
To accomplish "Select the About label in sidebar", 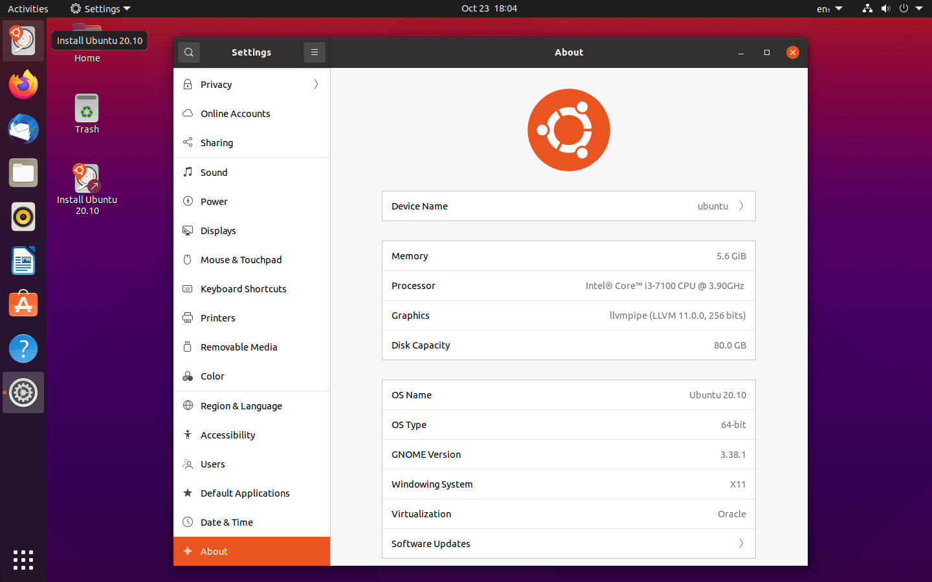I will click(214, 552).
